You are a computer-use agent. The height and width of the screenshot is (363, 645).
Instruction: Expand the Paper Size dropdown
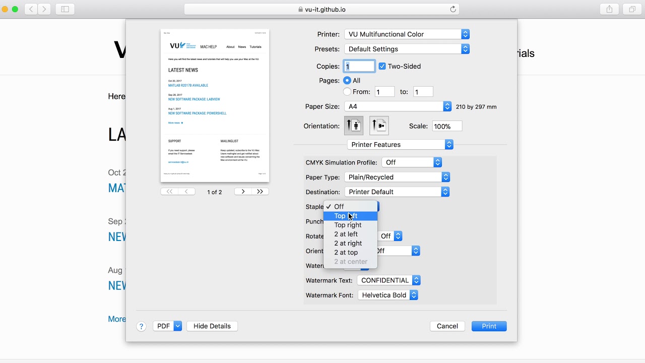398,106
